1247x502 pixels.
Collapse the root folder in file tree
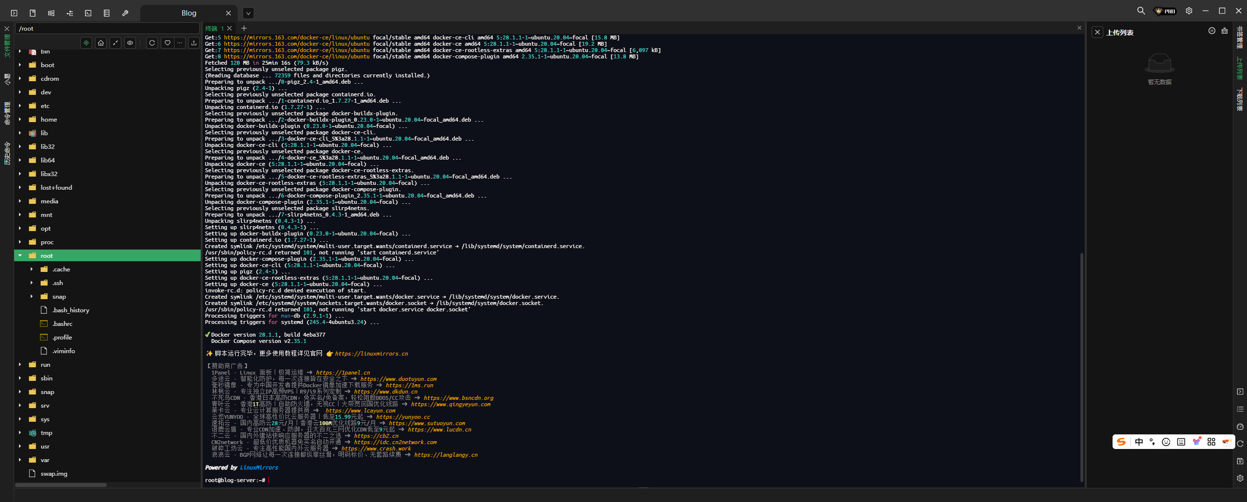tap(20, 255)
